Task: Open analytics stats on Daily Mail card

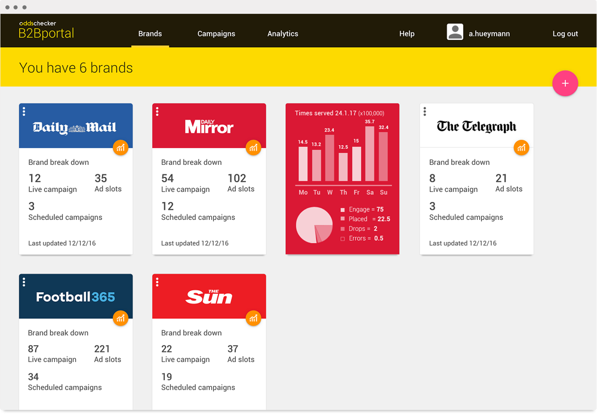Action: click(121, 148)
